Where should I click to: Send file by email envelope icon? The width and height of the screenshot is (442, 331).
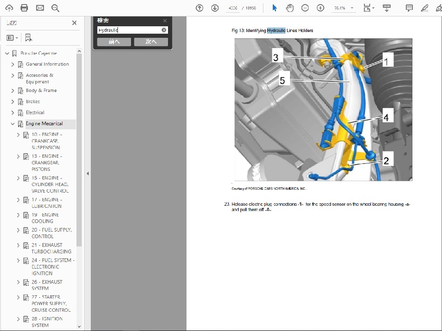point(40,8)
